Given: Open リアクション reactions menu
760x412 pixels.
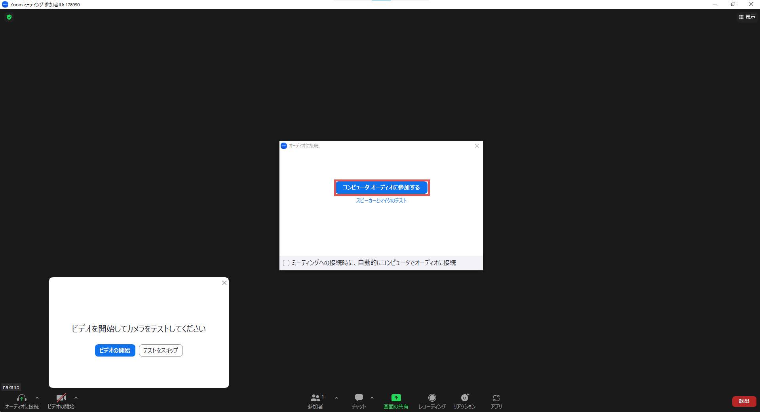Looking at the screenshot, I should [464, 401].
